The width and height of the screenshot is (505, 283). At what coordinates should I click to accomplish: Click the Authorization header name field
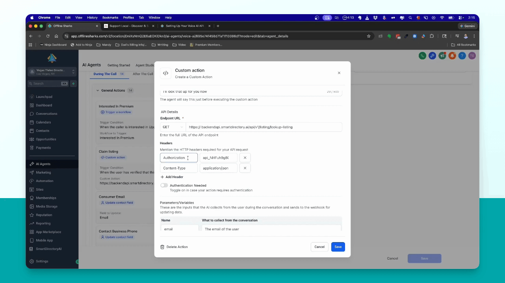pos(179,158)
